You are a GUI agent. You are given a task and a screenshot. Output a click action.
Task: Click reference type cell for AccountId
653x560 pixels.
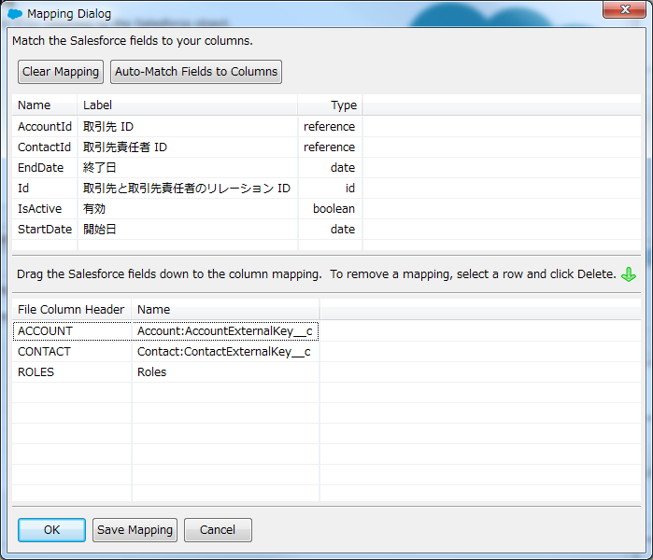pyautogui.click(x=331, y=127)
